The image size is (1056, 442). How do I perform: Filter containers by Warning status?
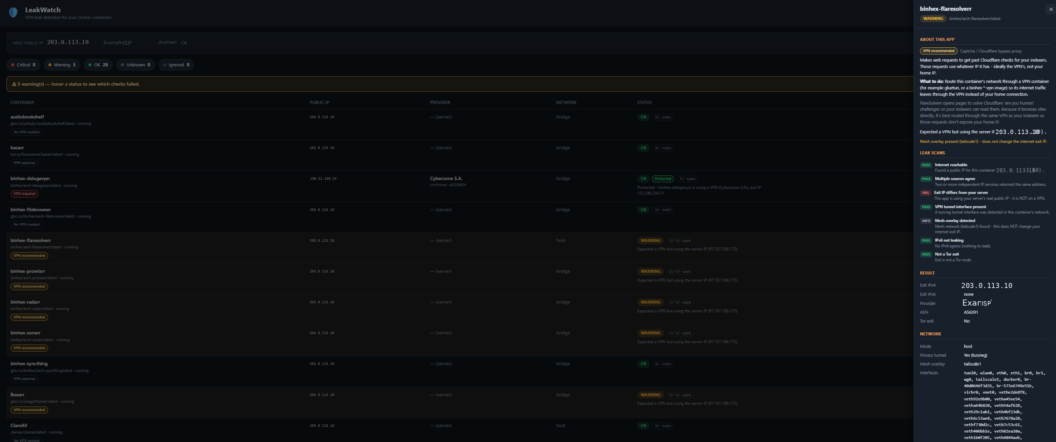pyautogui.click(x=62, y=65)
